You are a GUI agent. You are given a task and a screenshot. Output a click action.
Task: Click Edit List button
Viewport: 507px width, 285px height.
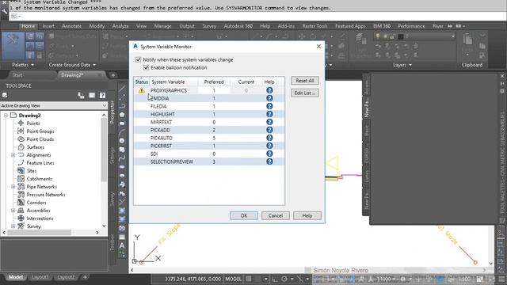(304, 93)
